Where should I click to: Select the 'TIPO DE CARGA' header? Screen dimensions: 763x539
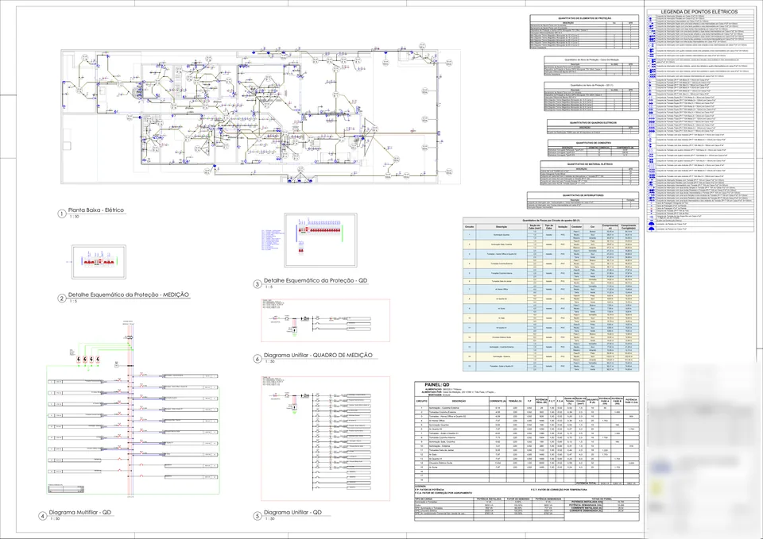click(x=424, y=499)
